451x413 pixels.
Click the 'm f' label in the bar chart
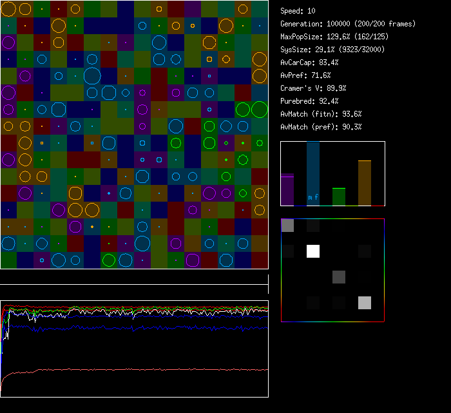313,197
